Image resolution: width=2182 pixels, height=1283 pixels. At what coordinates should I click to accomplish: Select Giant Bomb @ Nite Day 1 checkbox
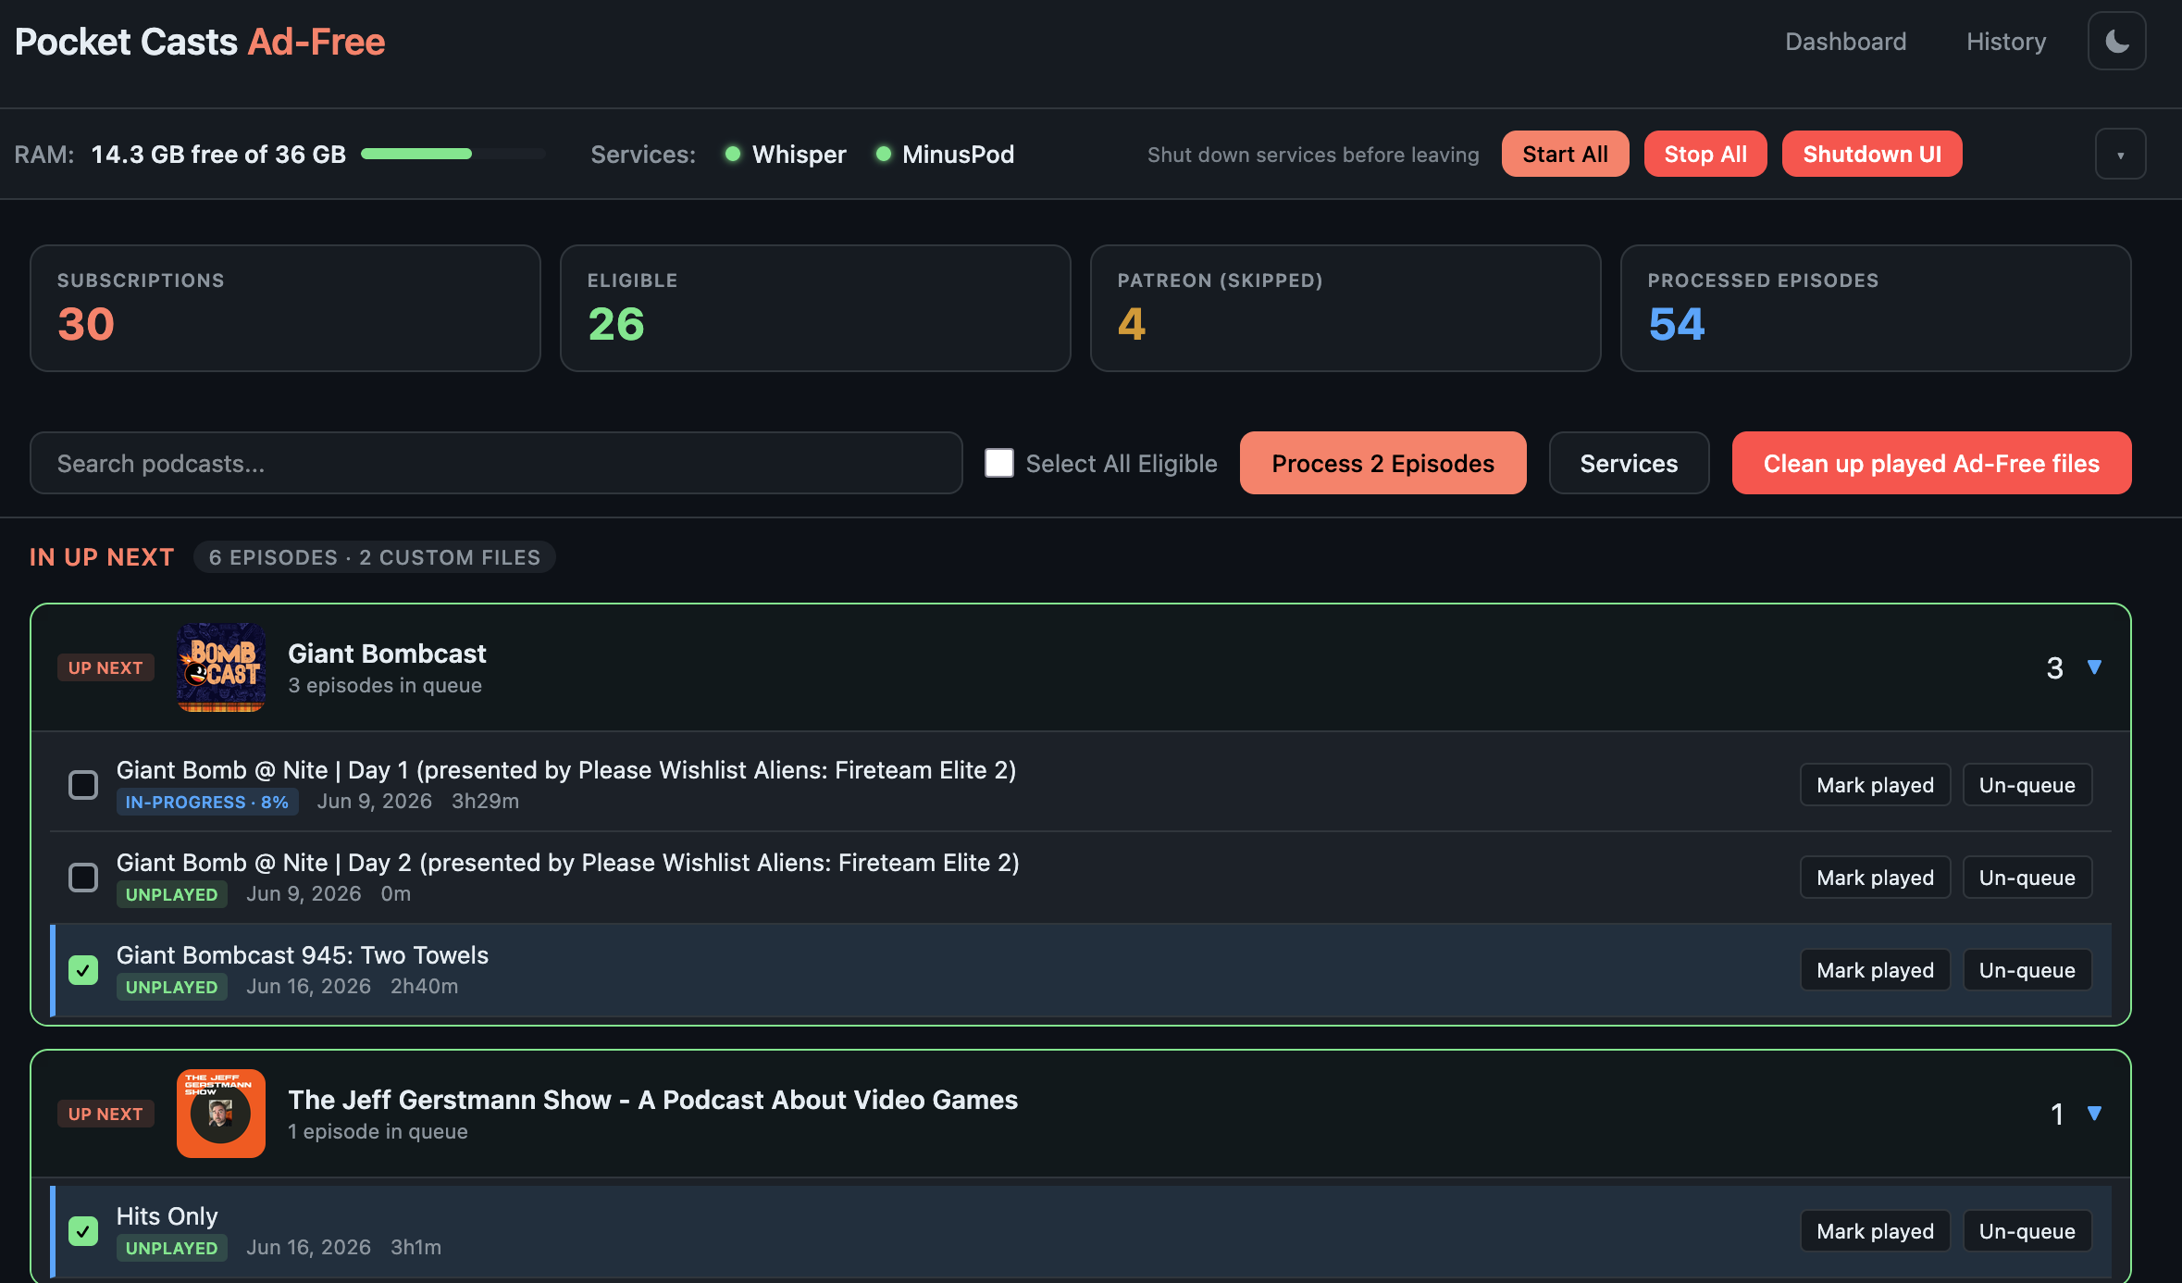(83, 785)
